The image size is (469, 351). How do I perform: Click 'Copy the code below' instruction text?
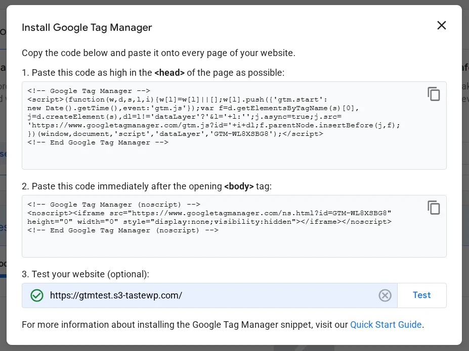pyautogui.click(x=158, y=53)
